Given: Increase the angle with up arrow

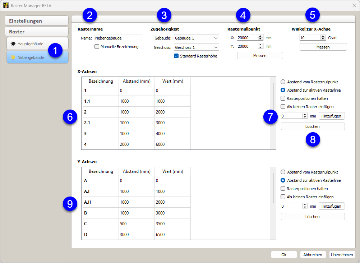Looking at the screenshot, I should 323,36.
